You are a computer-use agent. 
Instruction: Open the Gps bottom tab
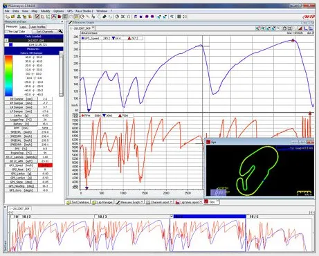click(212, 202)
